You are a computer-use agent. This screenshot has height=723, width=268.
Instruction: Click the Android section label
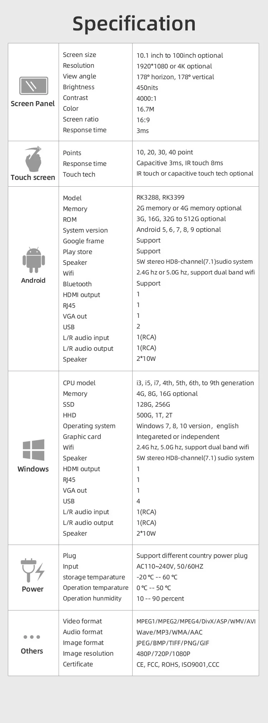click(x=33, y=280)
